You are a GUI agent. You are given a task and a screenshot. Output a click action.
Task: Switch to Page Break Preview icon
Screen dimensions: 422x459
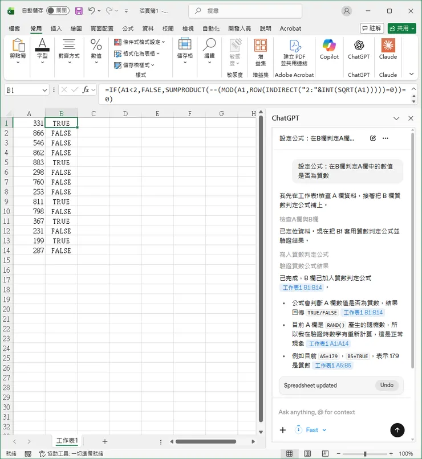[325, 453]
